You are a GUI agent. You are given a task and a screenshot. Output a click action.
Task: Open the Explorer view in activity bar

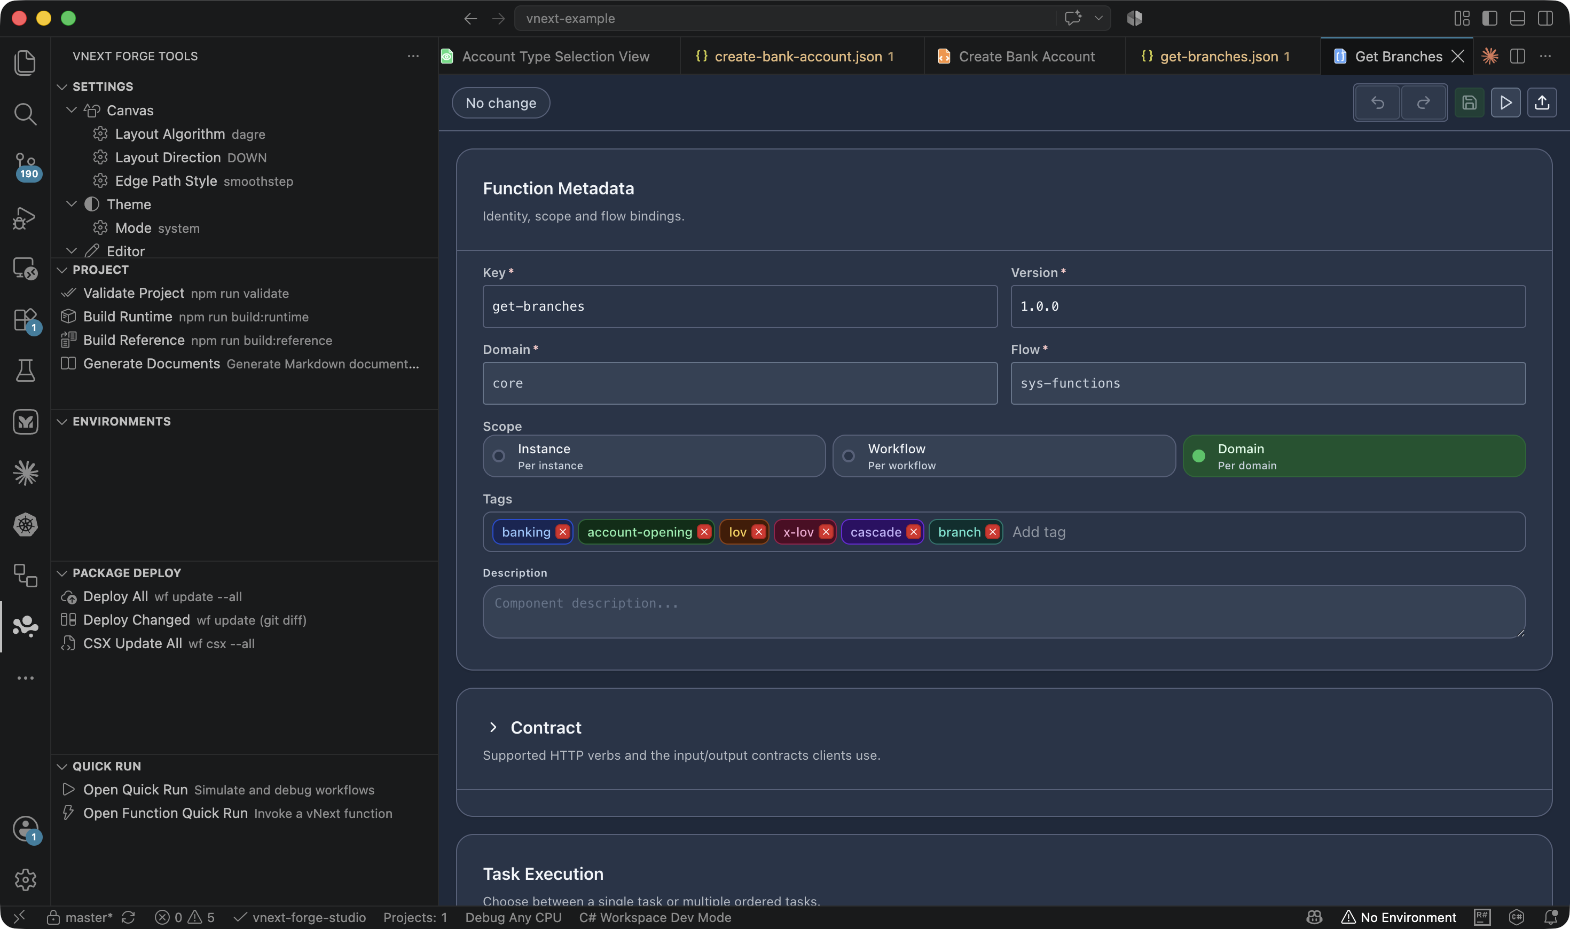click(x=25, y=62)
